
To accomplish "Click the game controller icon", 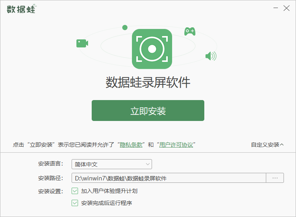I will pyautogui.click(x=190, y=31).
